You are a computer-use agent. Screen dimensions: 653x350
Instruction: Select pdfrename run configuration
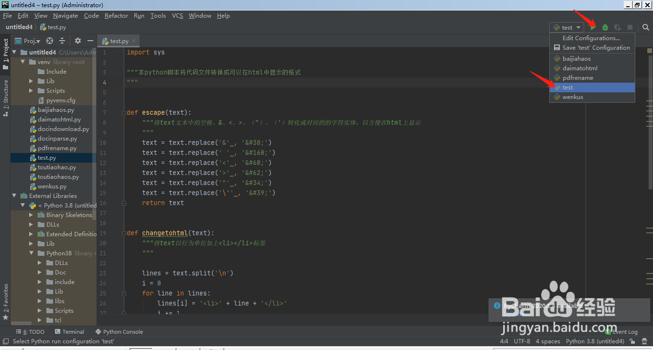coord(592,78)
